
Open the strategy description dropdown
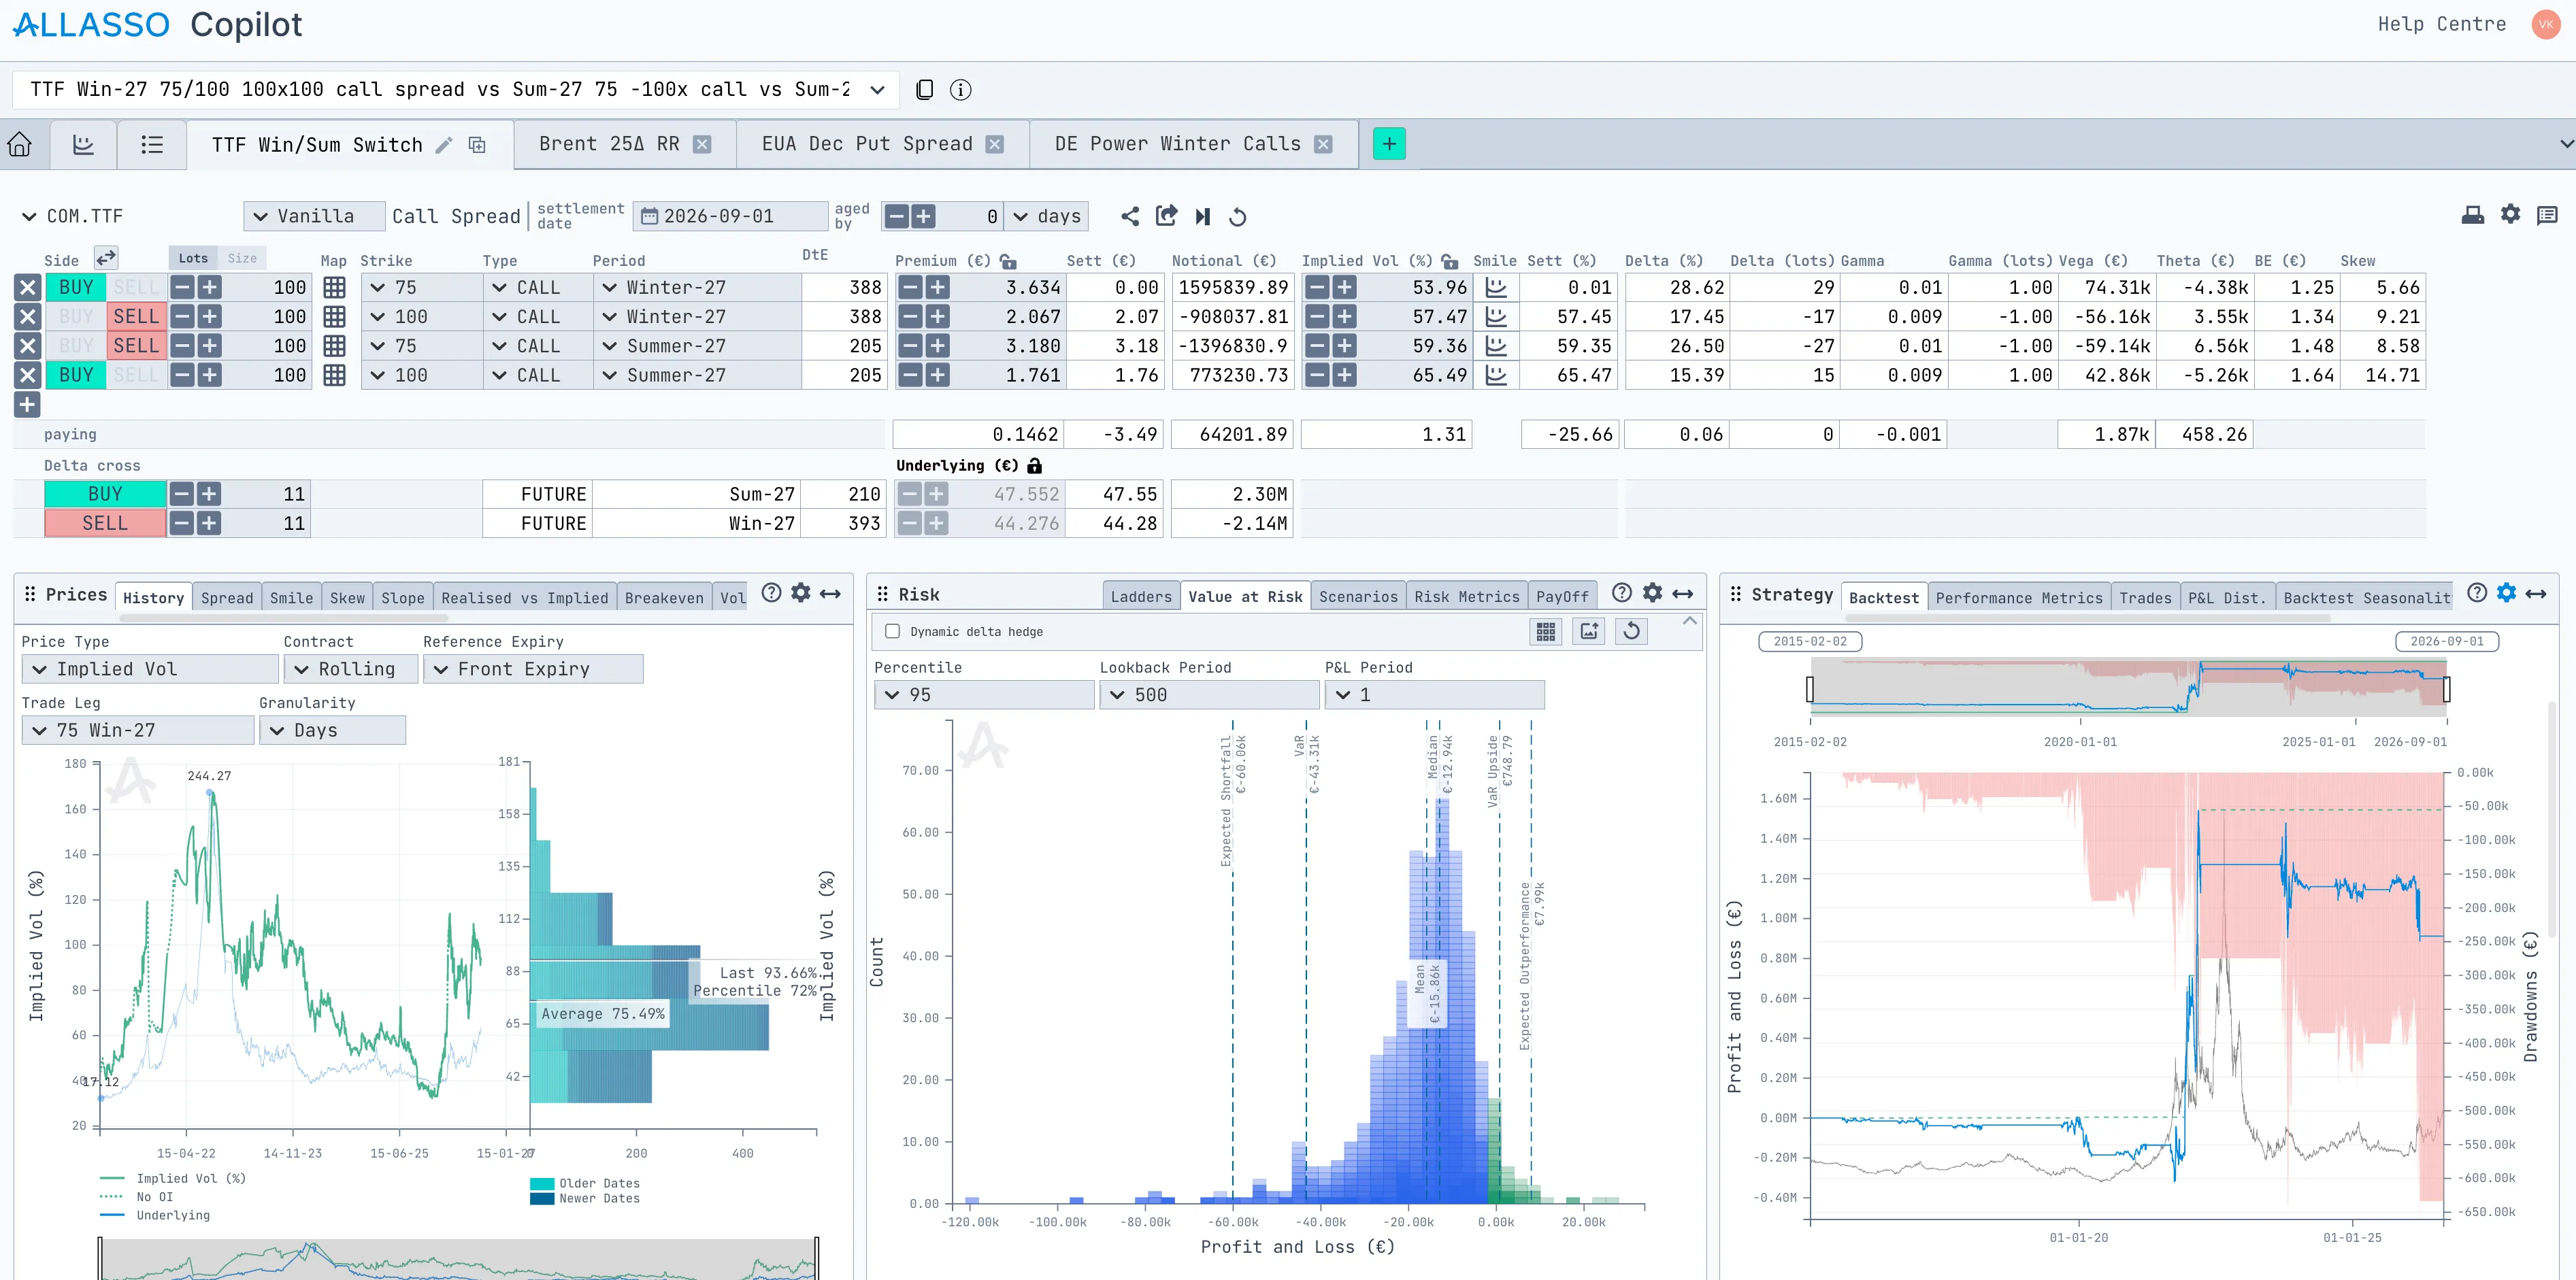coord(877,90)
